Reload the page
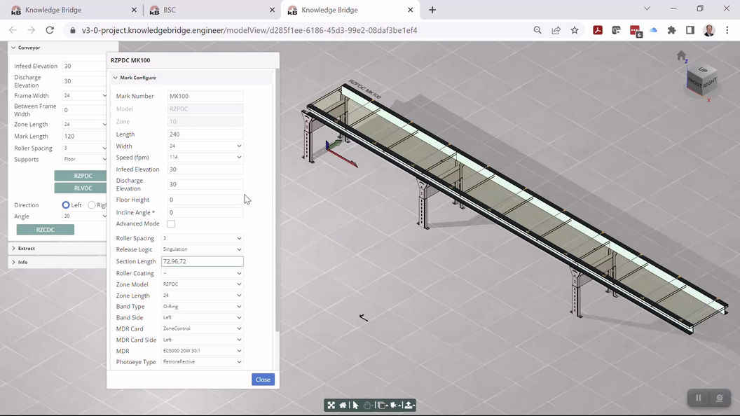Viewport: 740px width, 416px height. coord(50,30)
